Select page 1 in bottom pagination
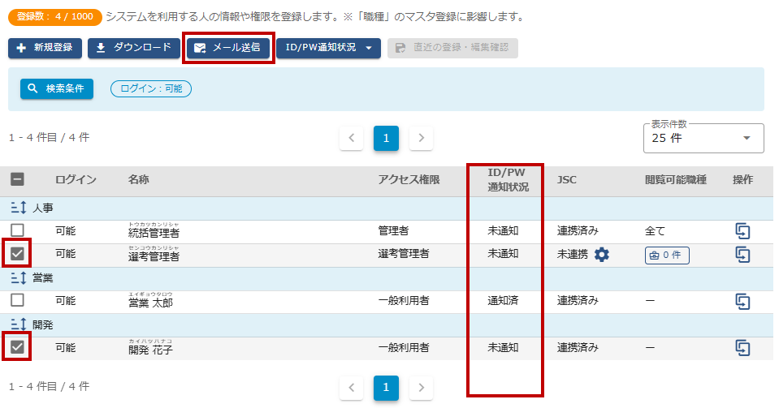Image resolution: width=779 pixels, height=408 pixels. (x=386, y=388)
